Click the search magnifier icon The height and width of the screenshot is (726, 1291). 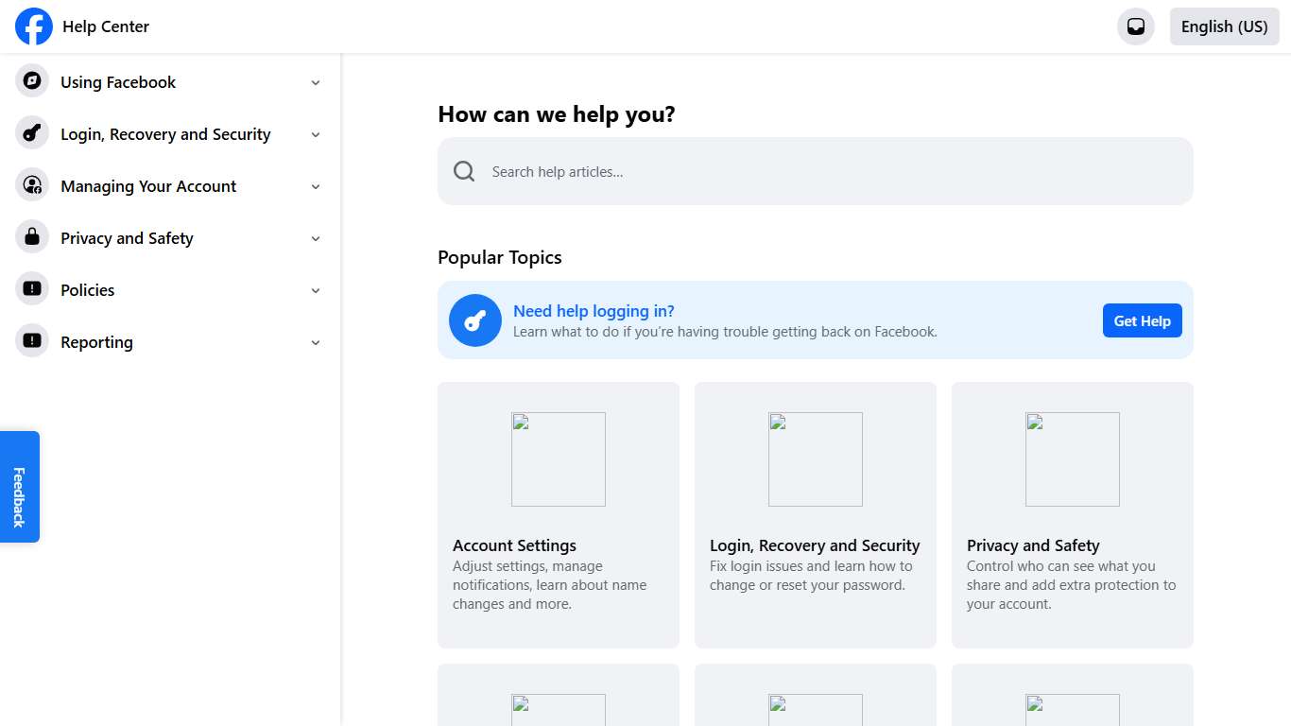tap(463, 171)
